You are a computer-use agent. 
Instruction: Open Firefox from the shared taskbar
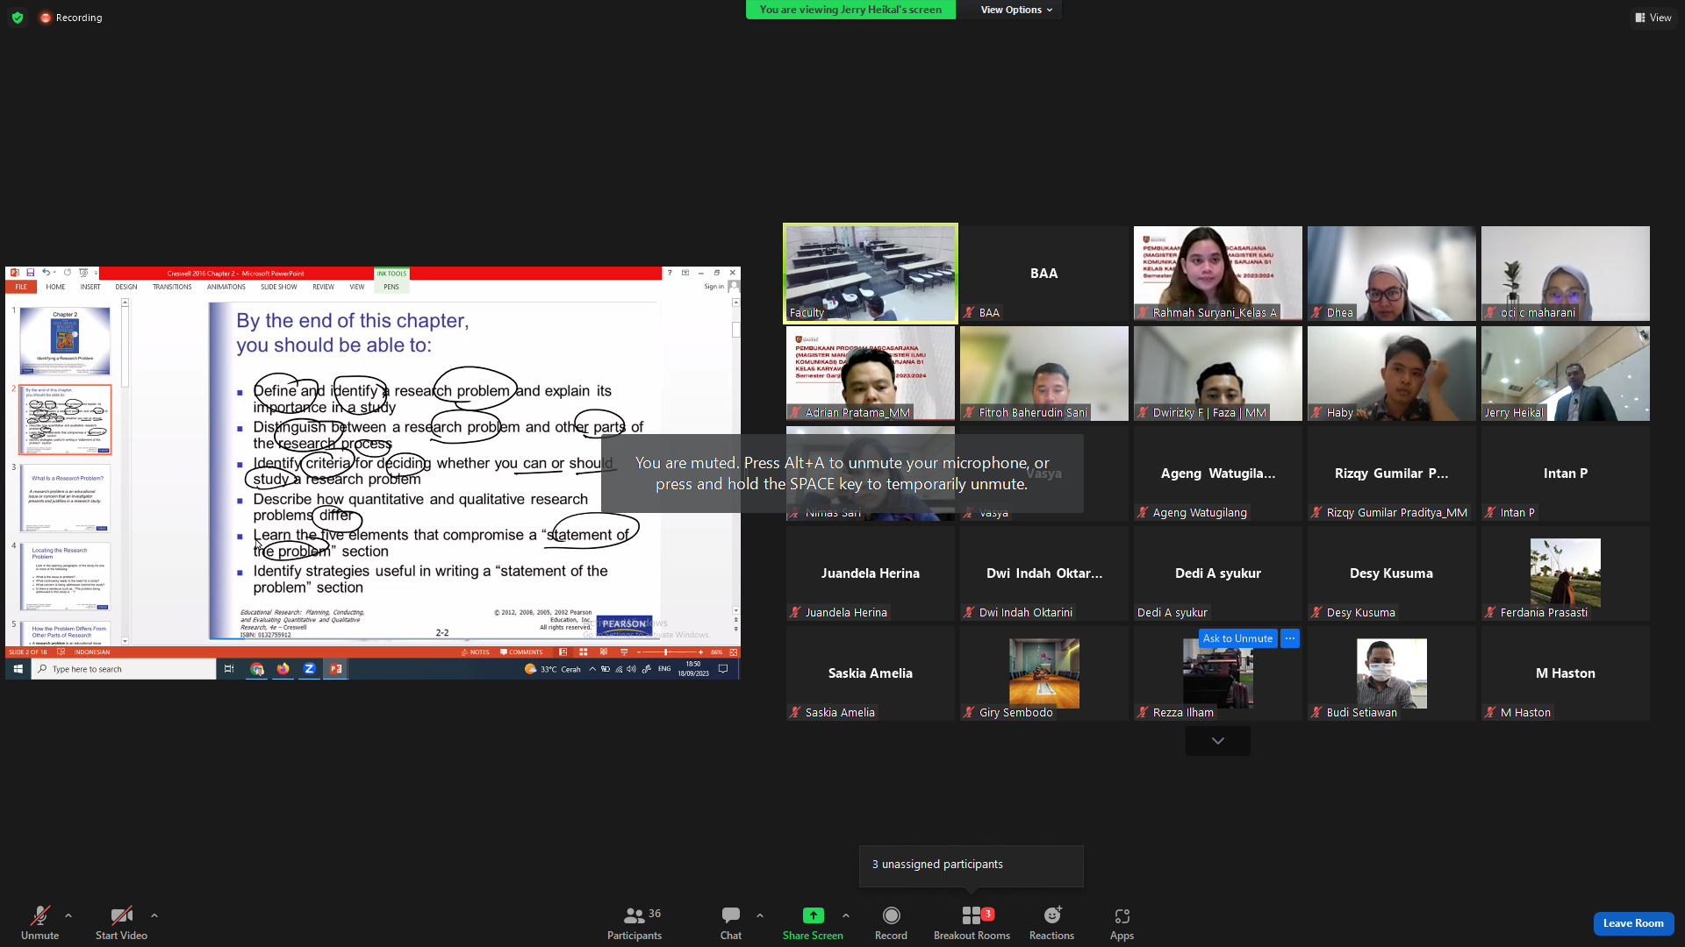pos(283,669)
